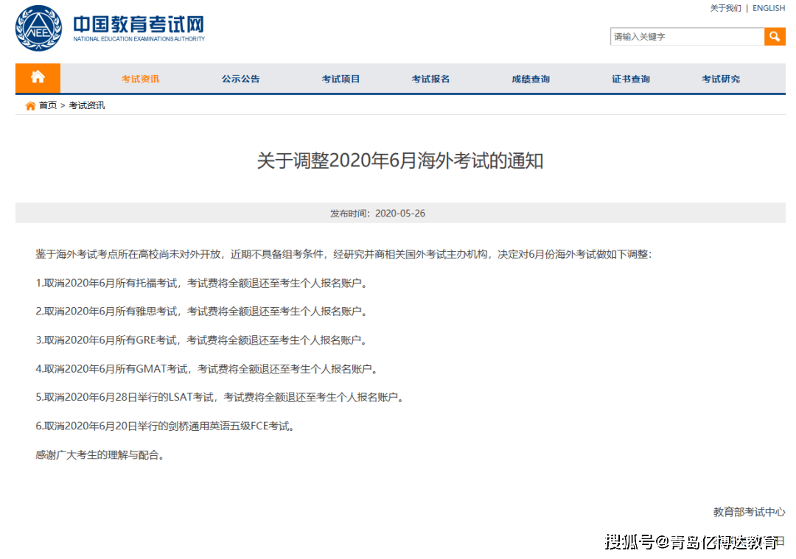Click 考试资讯 in the breadcrumb trail
The width and height of the screenshot is (796, 559).
(84, 105)
